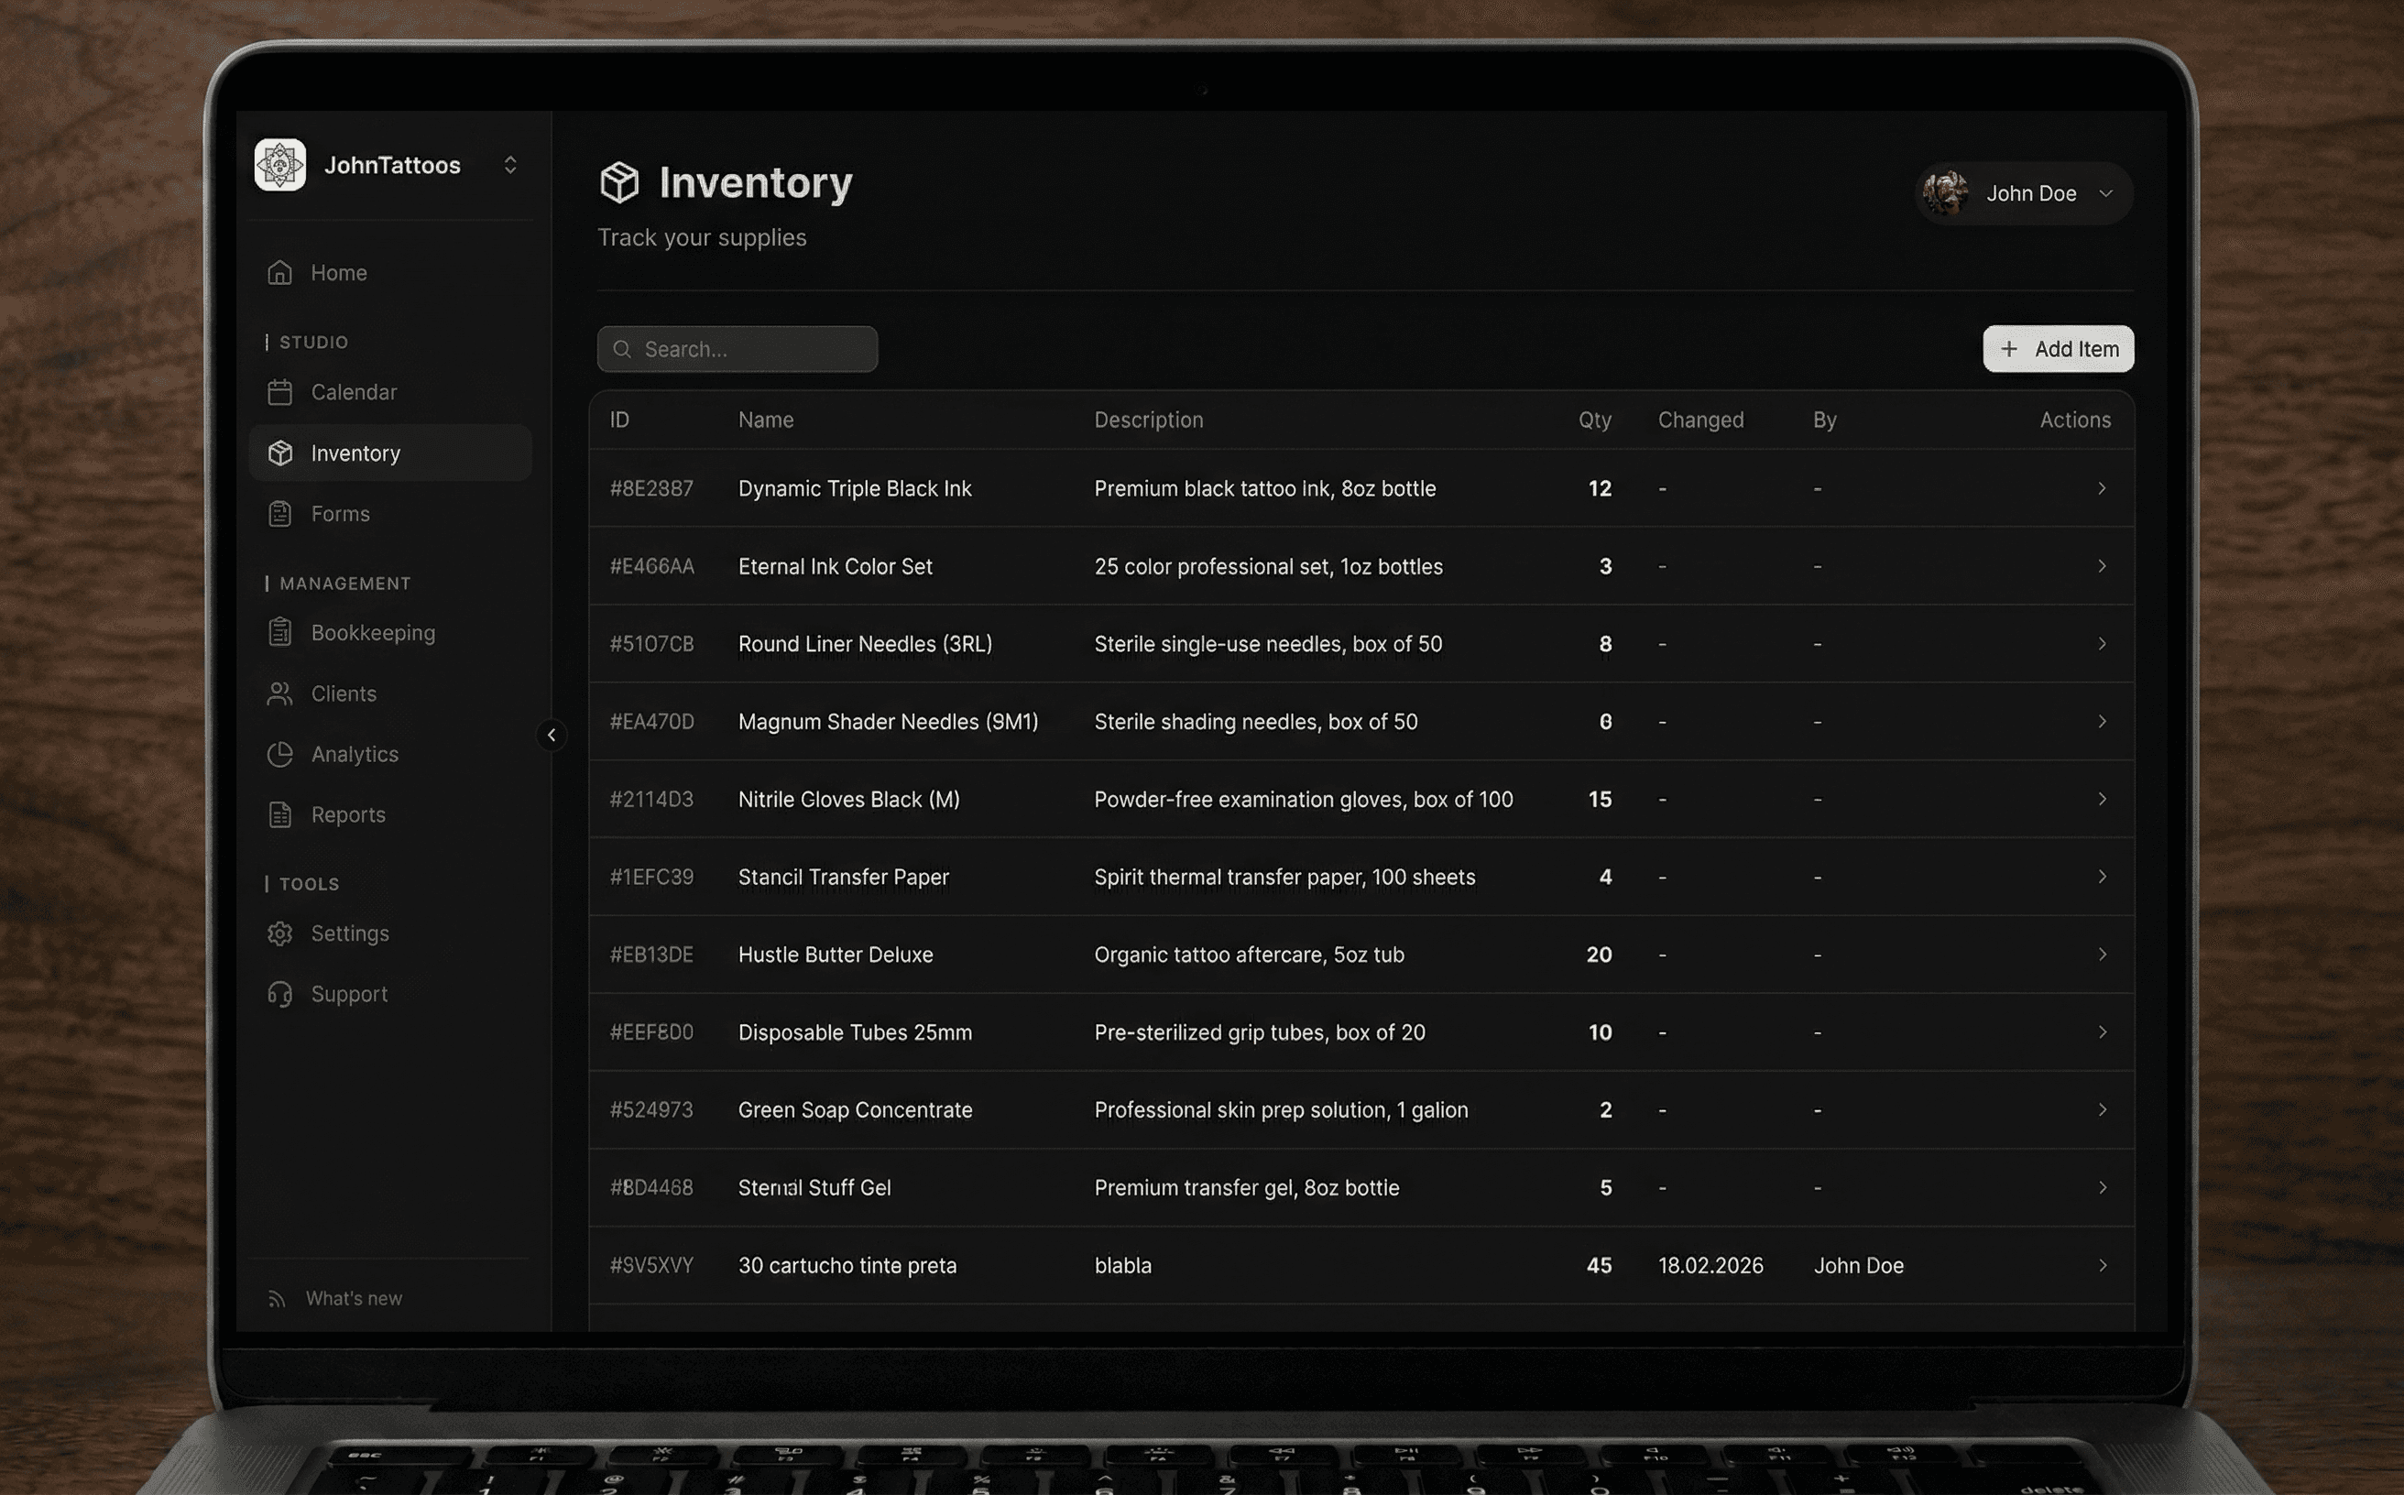
Task: Click the Bookkeeping icon in sidebar
Action: (279, 633)
